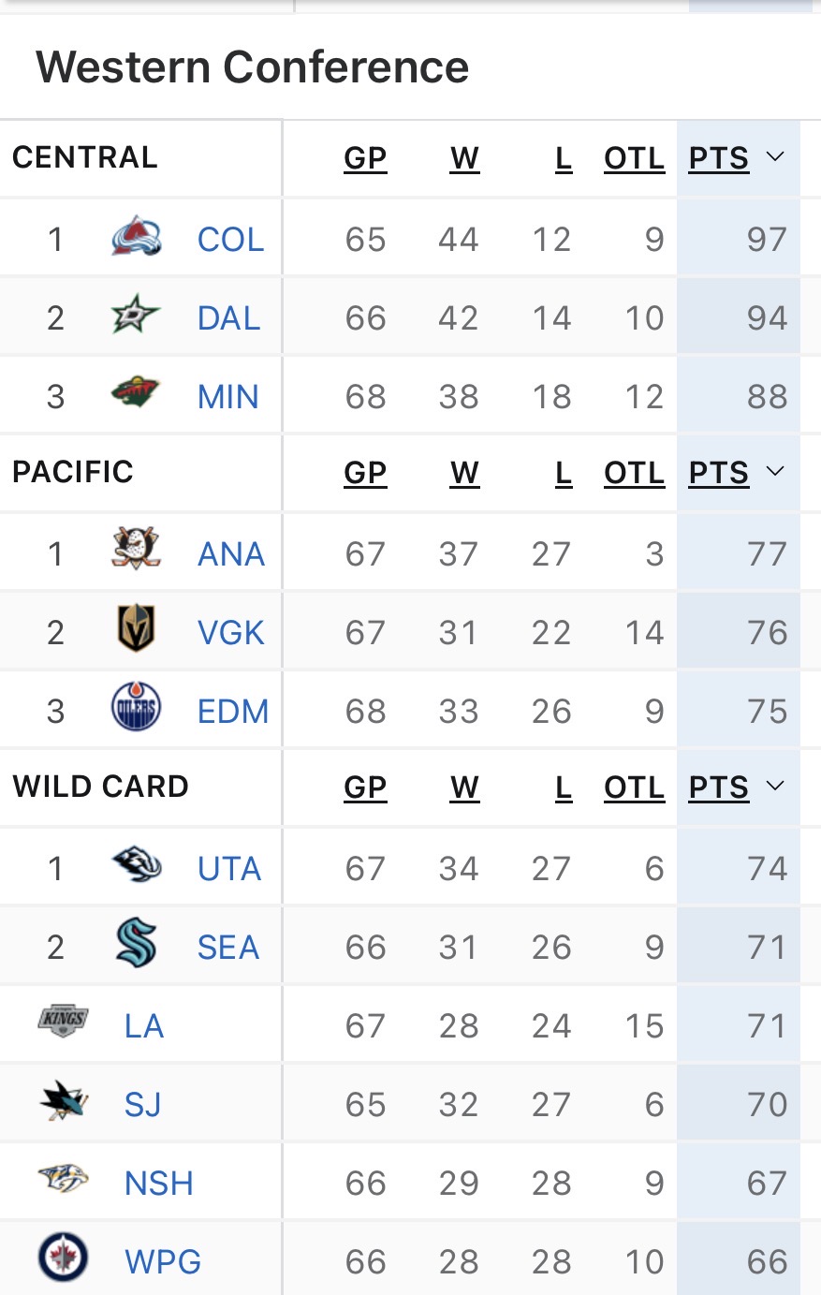Open the NSH team link
The width and height of the screenshot is (821, 1295).
click(159, 1183)
